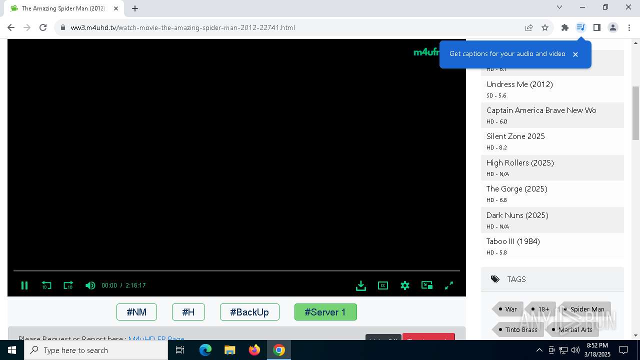
Task: Open the Chrome extensions puzzle icon
Action: [x=565, y=27]
